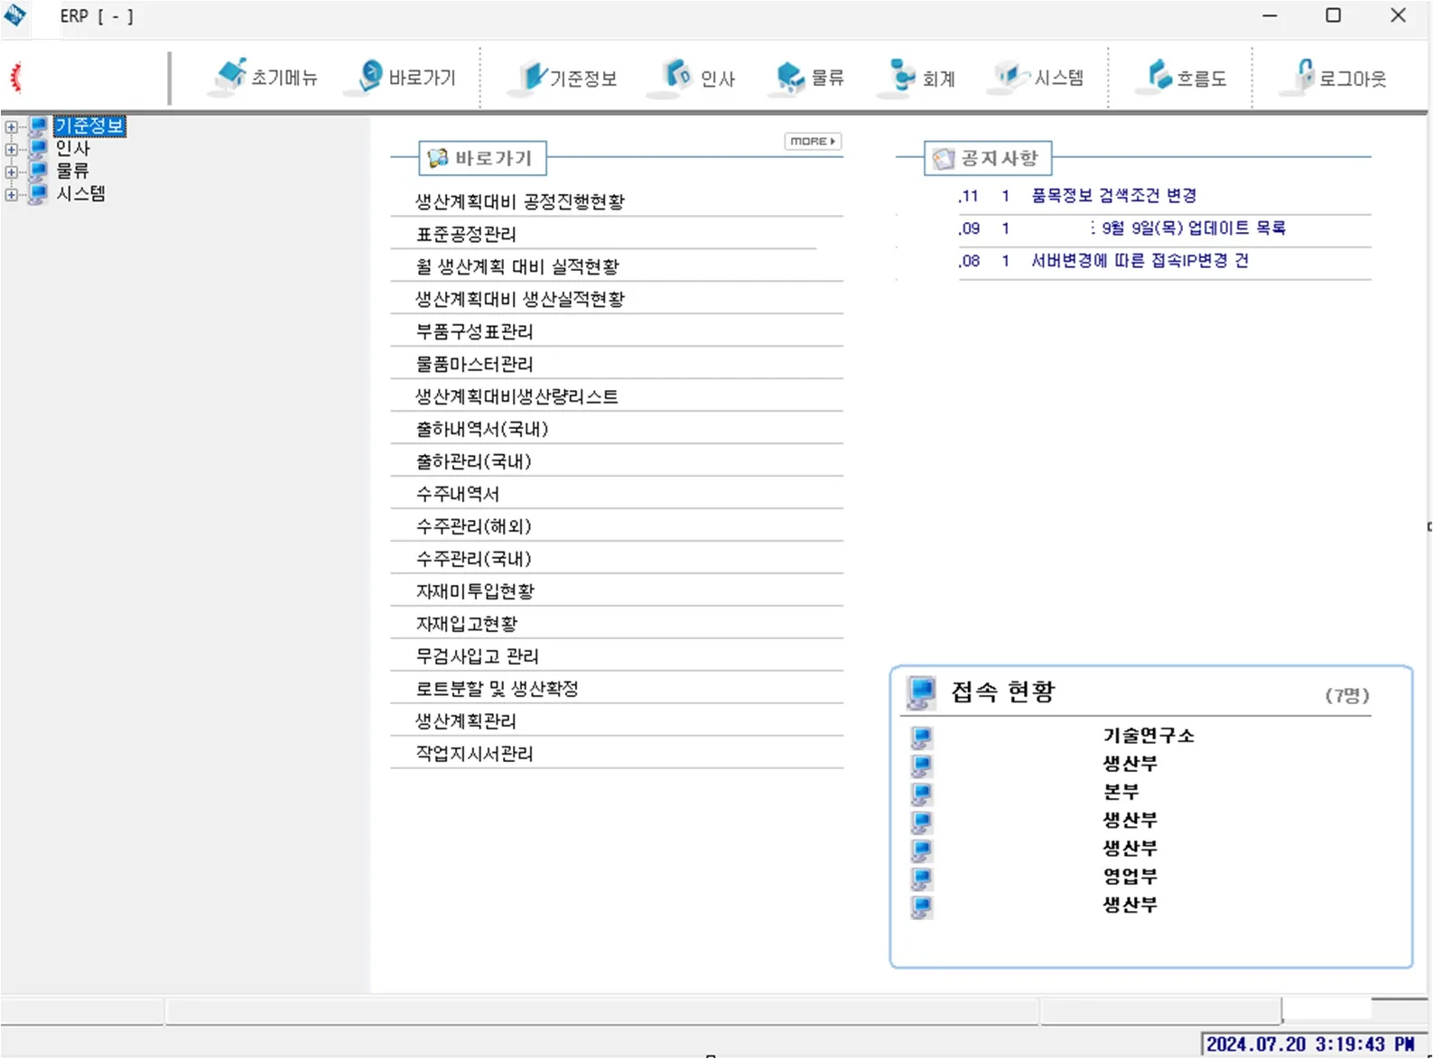Open 월 생산계획 대비 실적현황 shortcut
Image resolution: width=1433 pixels, height=1059 pixels.
coord(517,266)
